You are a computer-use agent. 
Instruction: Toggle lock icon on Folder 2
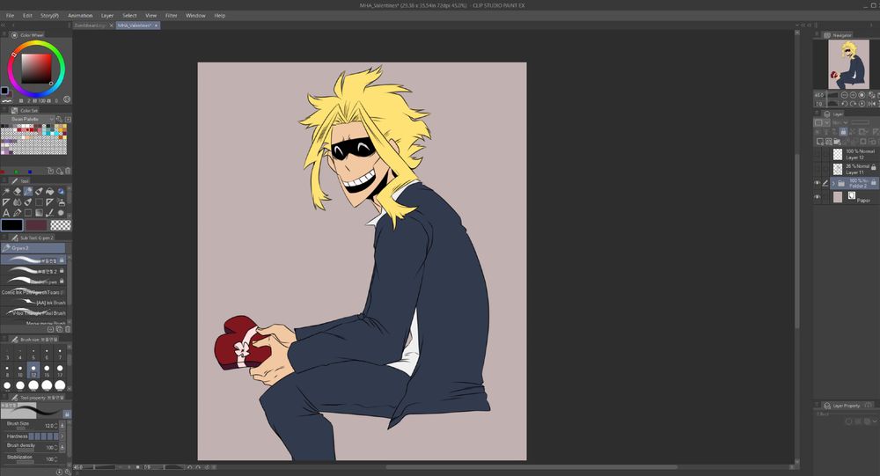[x=873, y=182]
